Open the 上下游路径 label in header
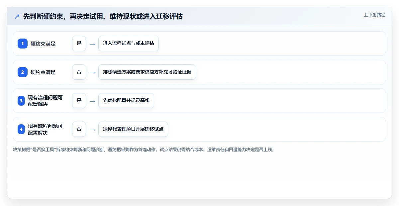This screenshot has width=399, height=206. click(374, 15)
